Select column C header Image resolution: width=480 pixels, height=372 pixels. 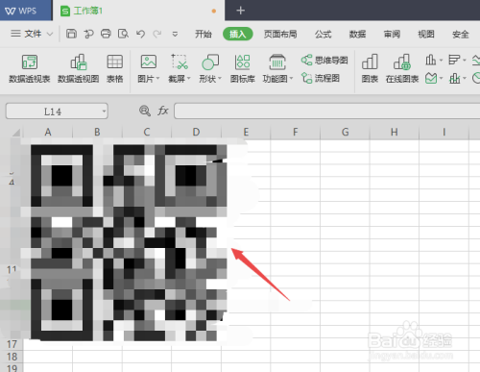click(x=147, y=132)
